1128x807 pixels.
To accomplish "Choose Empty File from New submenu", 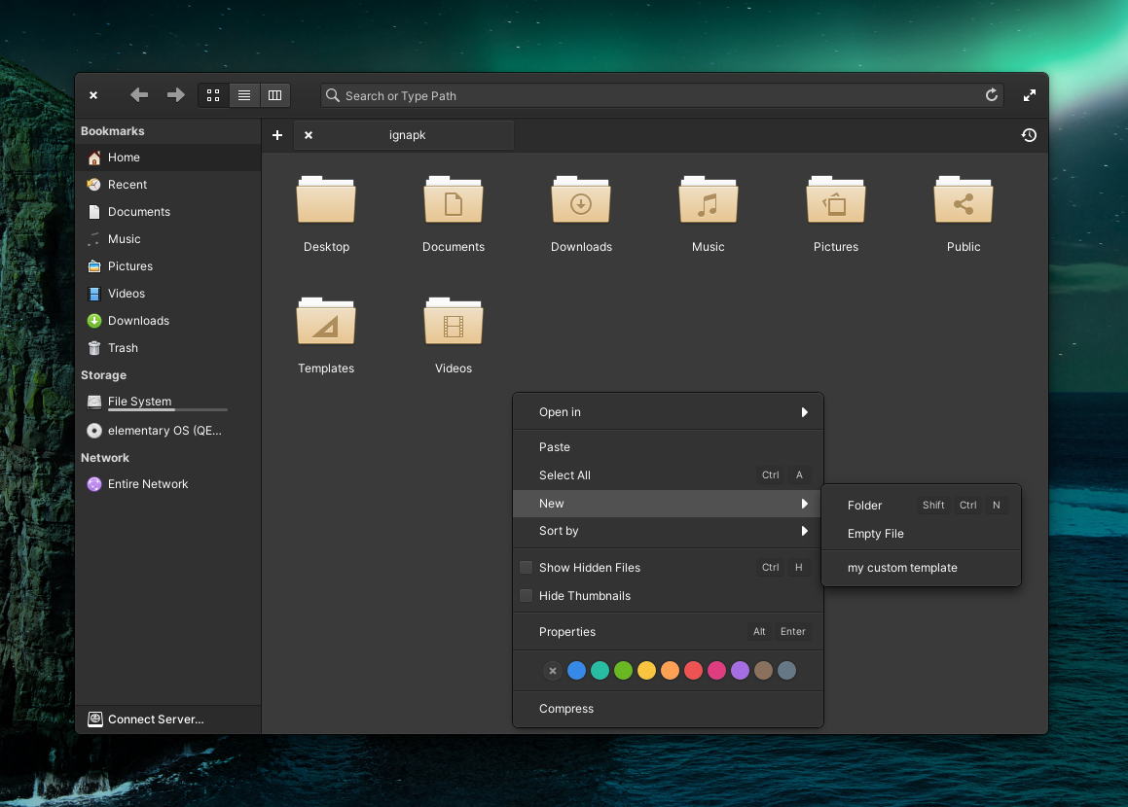I will pyautogui.click(x=875, y=534).
